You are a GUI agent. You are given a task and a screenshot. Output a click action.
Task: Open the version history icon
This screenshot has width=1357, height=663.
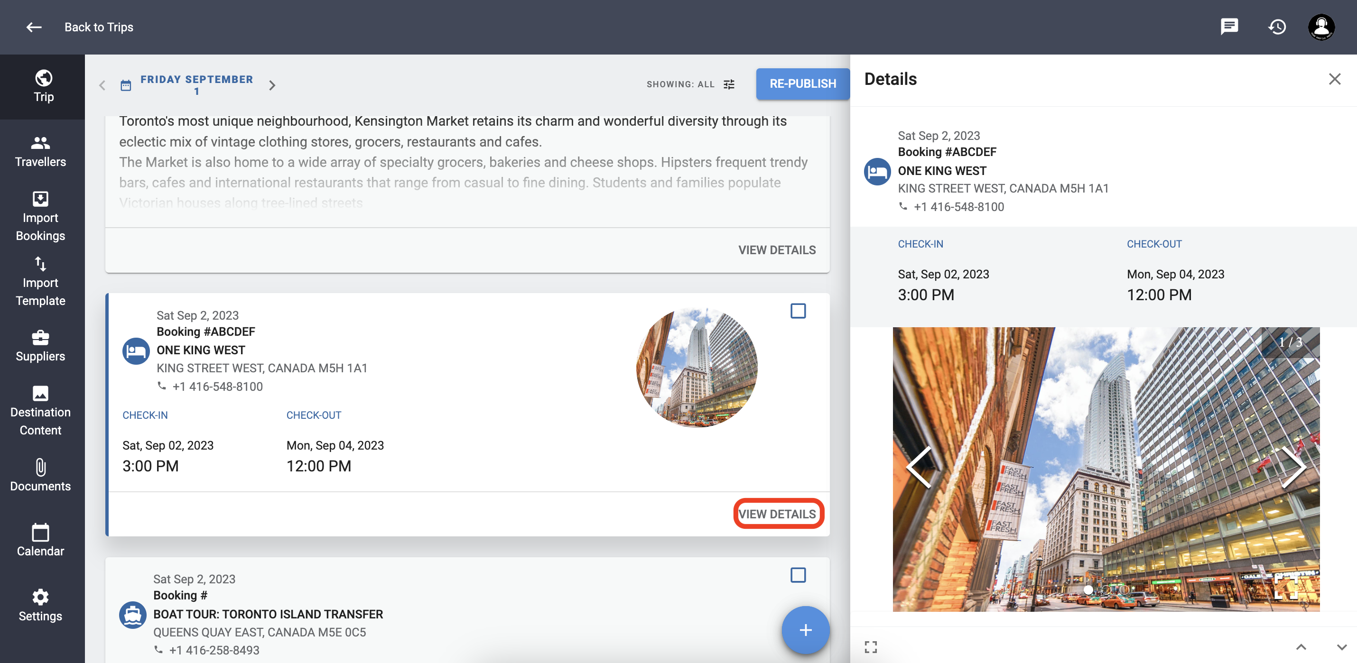pyautogui.click(x=1276, y=27)
